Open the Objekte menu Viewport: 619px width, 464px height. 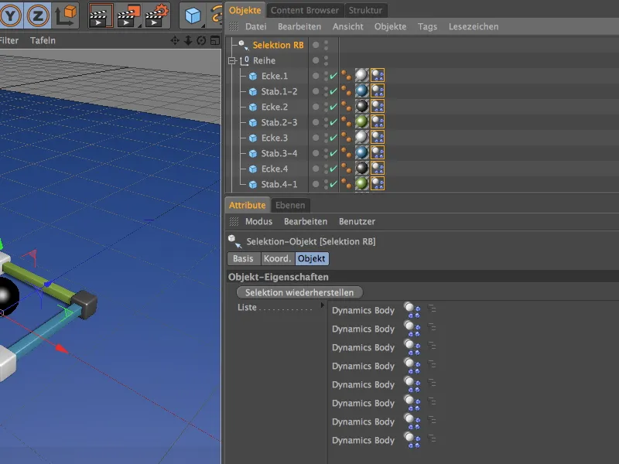(x=390, y=26)
